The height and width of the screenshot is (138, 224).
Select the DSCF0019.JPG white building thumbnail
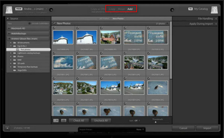[134, 88]
